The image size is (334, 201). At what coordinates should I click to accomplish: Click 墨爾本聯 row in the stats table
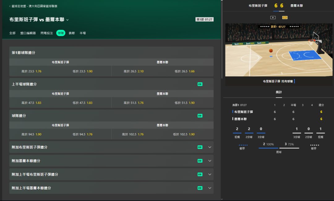(x=278, y=119)
